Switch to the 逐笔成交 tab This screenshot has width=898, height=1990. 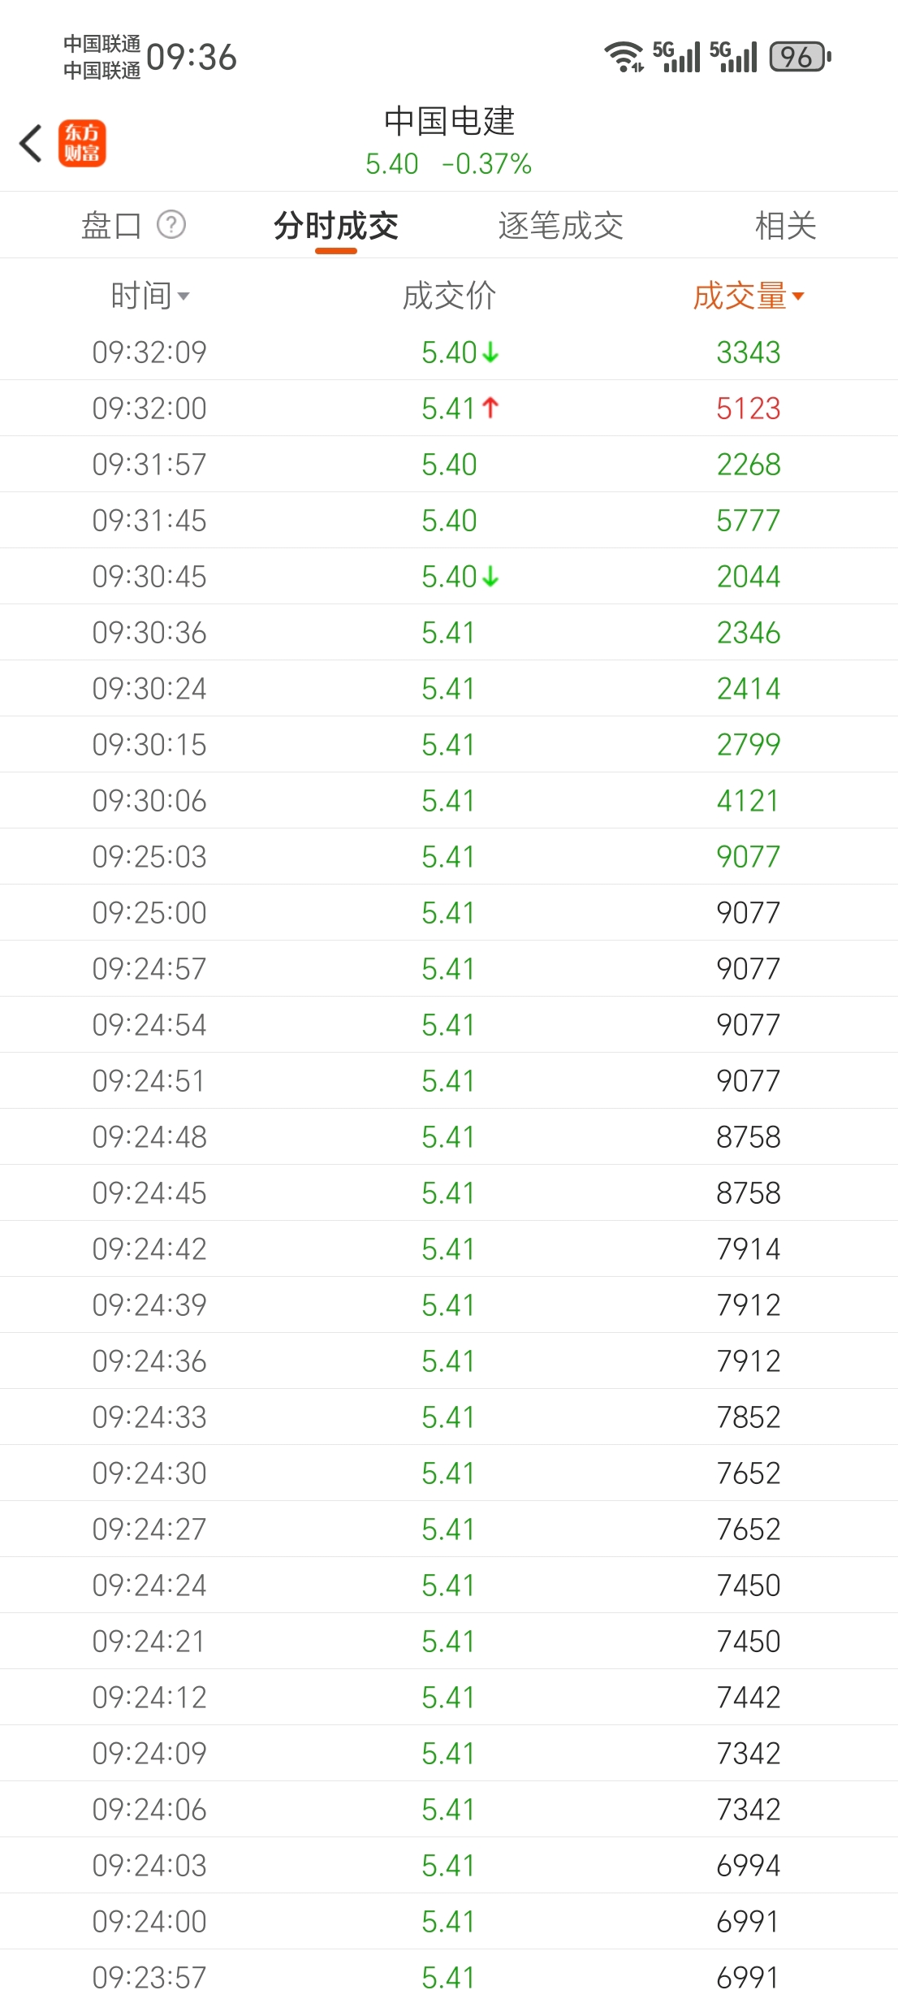[560, 226]
